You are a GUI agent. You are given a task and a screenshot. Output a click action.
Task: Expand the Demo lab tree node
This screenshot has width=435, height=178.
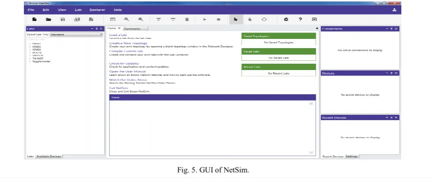[x=30, y=44]
